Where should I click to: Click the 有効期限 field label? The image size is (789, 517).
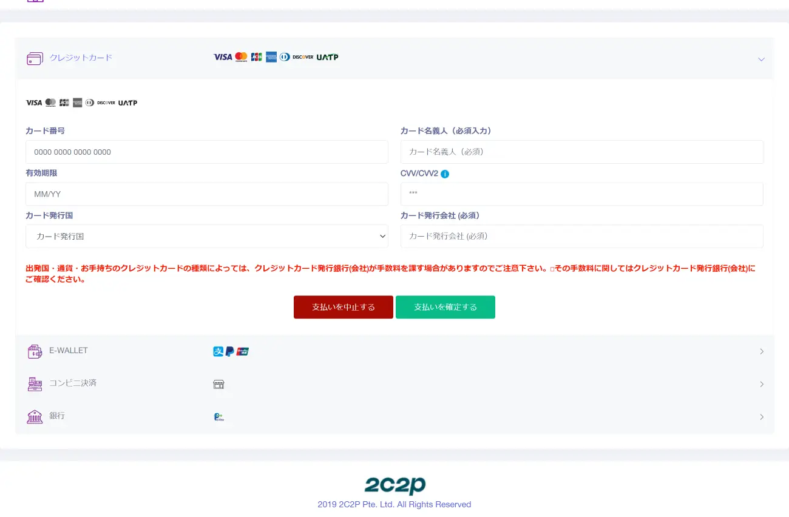[x=41, y=173]
